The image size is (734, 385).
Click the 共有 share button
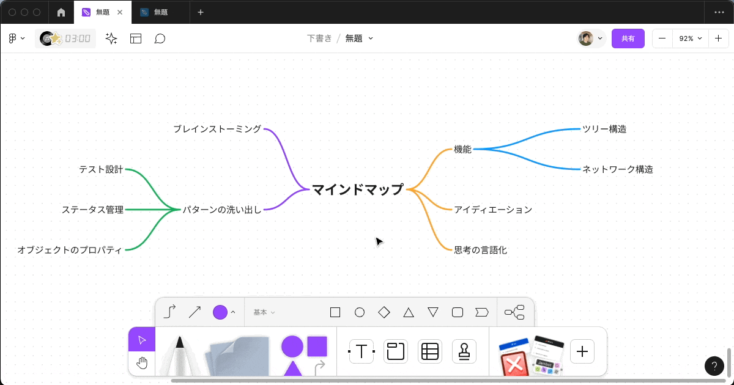click(628, 38)
